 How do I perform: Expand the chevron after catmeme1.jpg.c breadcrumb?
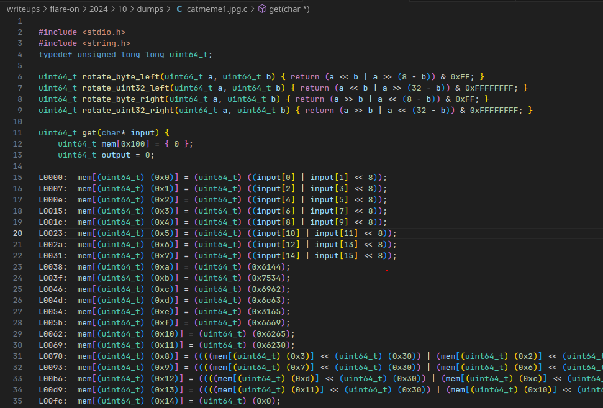[x=253, y=9]
